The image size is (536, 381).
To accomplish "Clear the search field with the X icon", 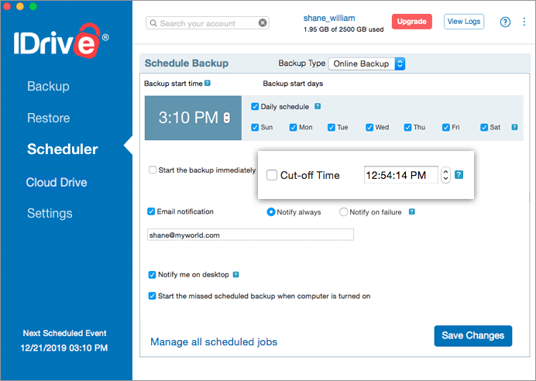I will tap(263, 23).
